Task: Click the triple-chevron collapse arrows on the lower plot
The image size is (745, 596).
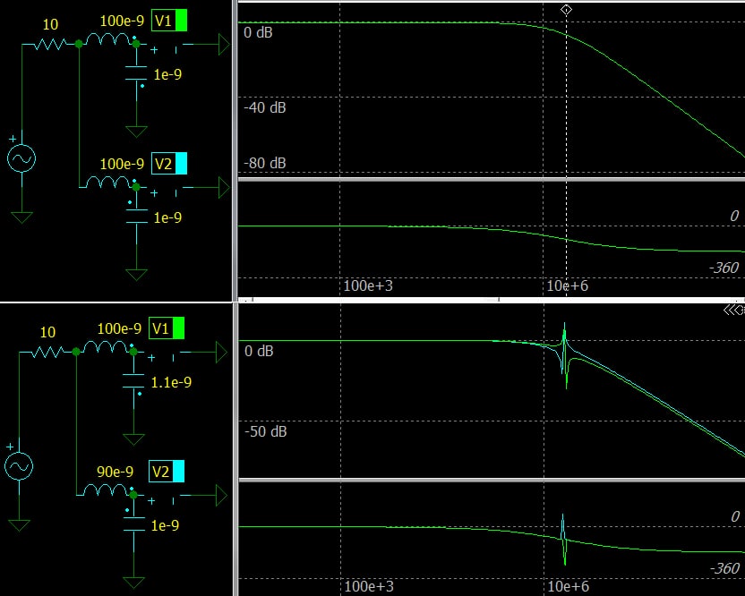Action: tap(733, 311)
